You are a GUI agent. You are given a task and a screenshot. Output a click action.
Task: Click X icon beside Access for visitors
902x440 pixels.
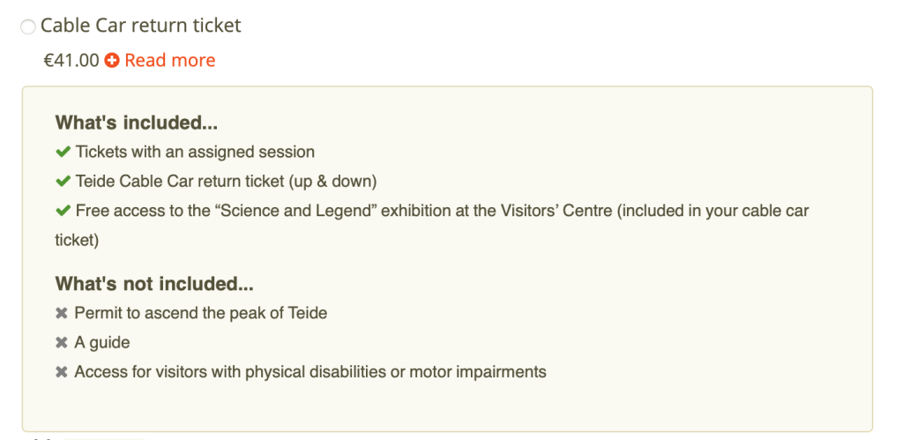click(62, 372)
